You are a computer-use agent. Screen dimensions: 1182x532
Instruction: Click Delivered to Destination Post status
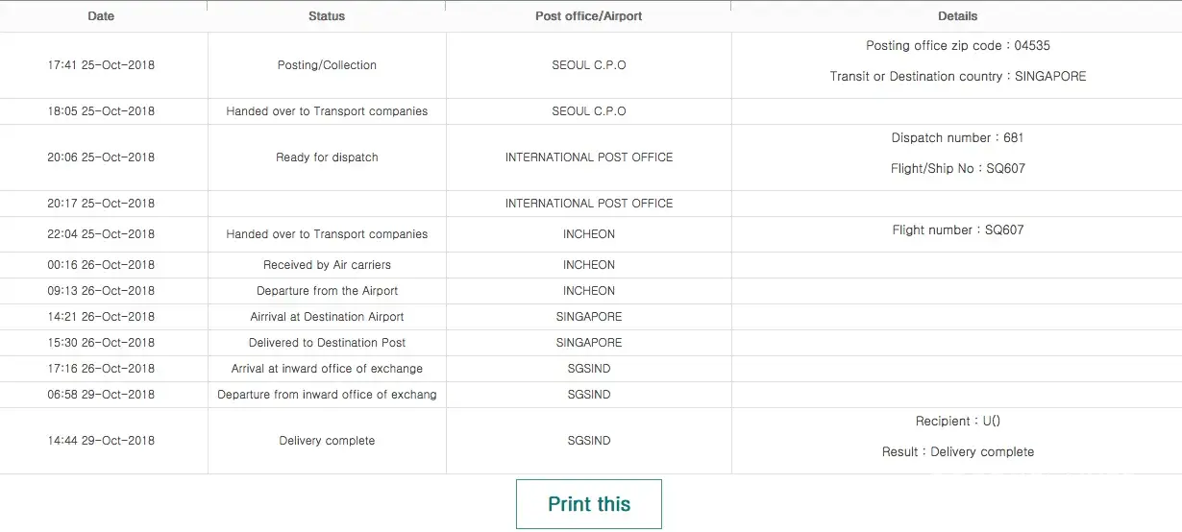pos(327,343)
